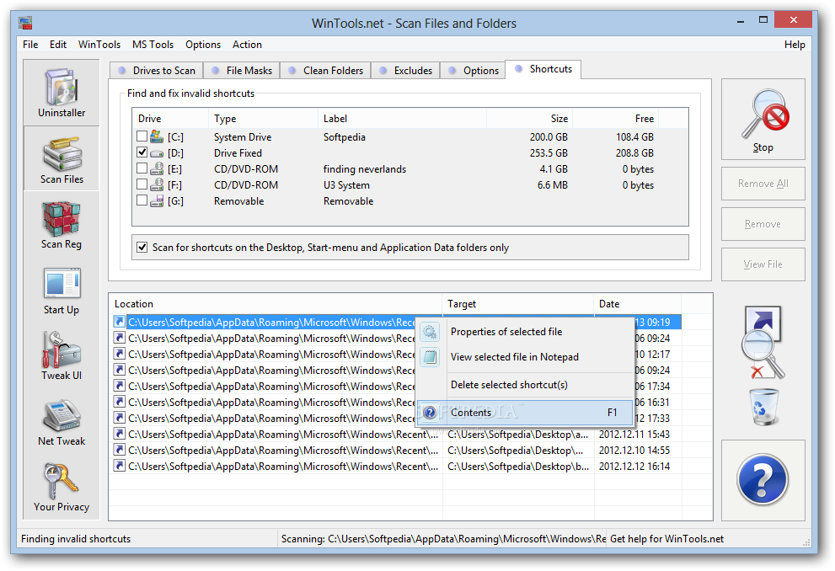
Task: Check the G: drive checkbox
Action: [142, 200]
